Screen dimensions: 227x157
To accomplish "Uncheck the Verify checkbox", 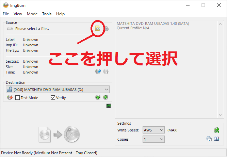I will click(x=53, y=98).
